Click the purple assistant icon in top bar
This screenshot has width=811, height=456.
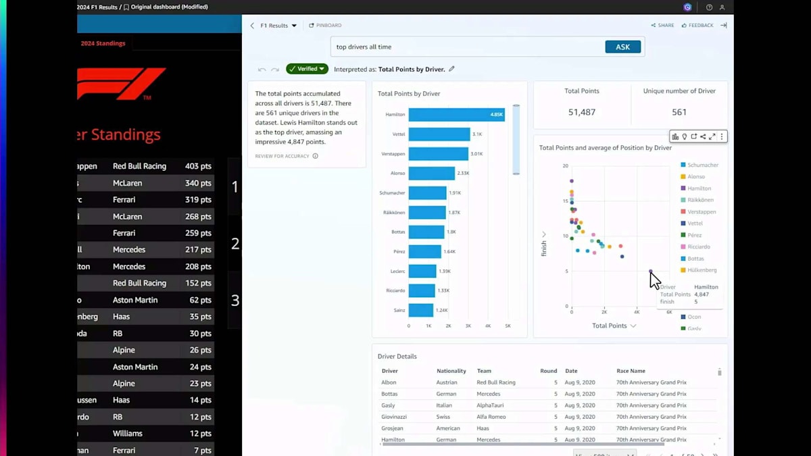pyautogui.click(x=687, y=7)
